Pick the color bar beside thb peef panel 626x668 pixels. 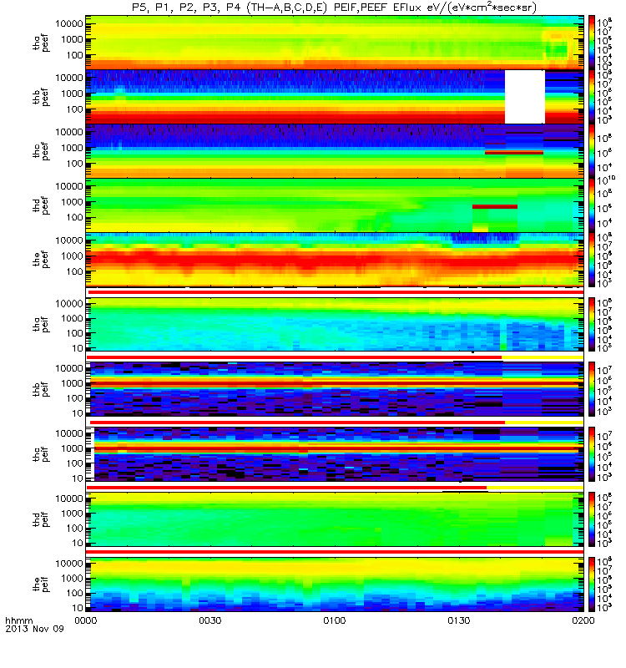592,97
